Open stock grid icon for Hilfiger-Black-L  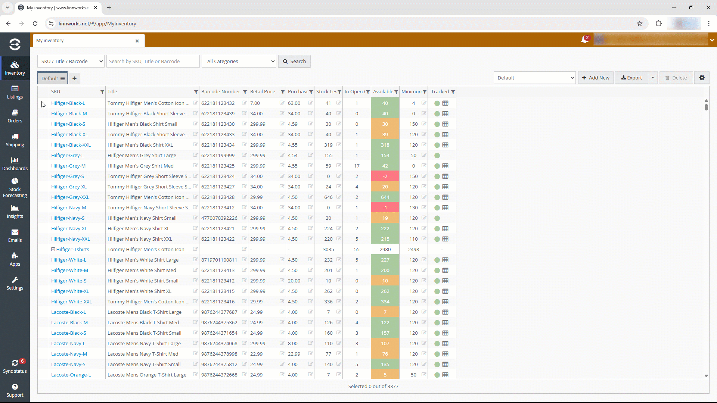[445, 103]
